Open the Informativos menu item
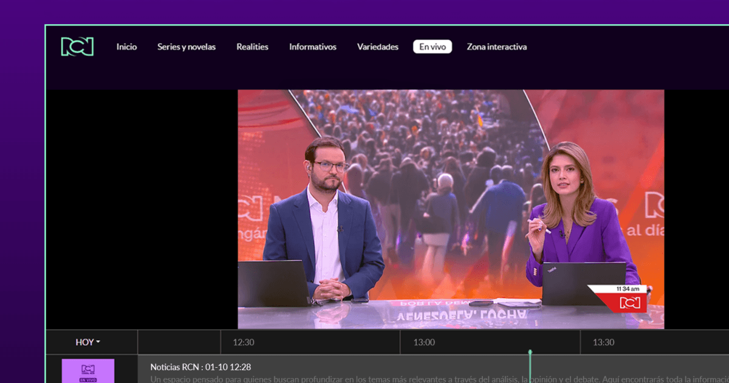 [x=312, y=47]
